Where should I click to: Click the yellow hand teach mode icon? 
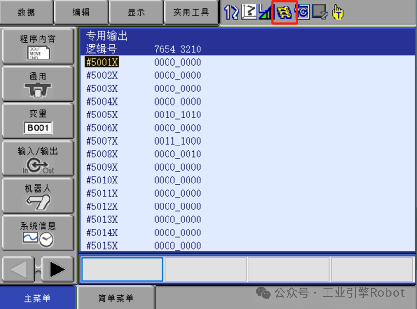[x=338, y=12]
